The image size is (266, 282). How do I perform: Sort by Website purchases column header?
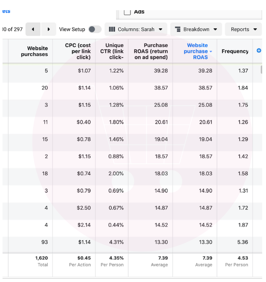(34, 51)
